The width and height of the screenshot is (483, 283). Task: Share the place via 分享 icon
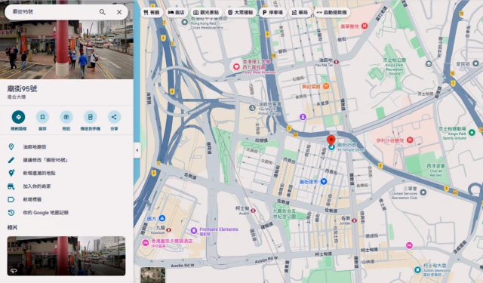(x=114, y=117)
